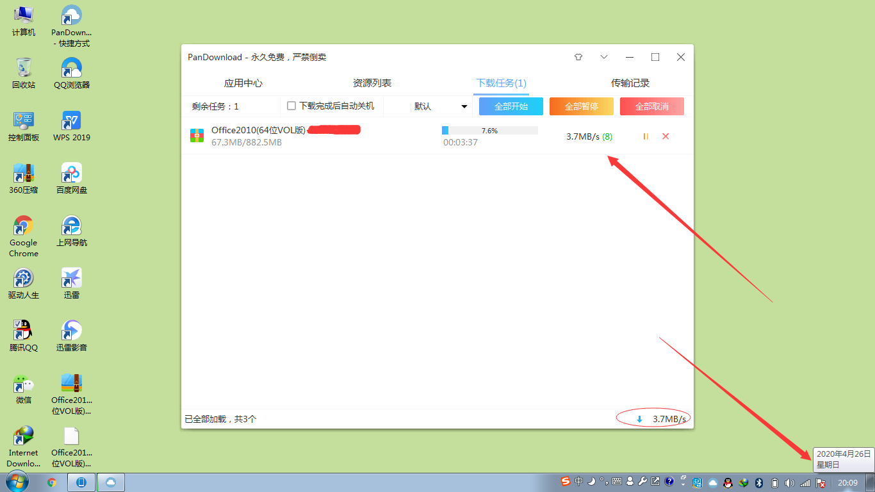The height and width of the screenshot is (492, 875).
Task: Toggle auto shutdown after download completes
Action: pos(291,106)
